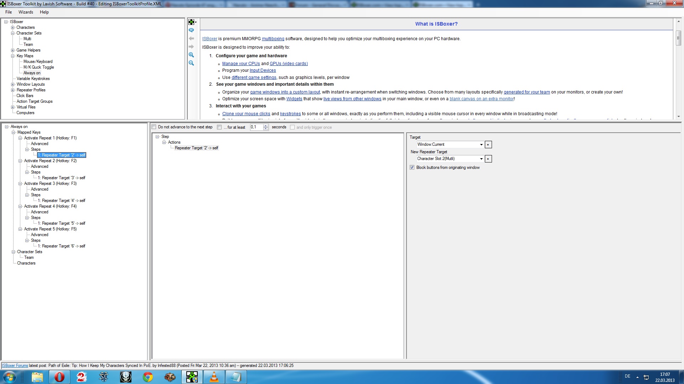Image resolution: width=684 pixels, height=384 pixels.
Task: Click the forward arrow in help panel
Action: [x=191, y=47]
